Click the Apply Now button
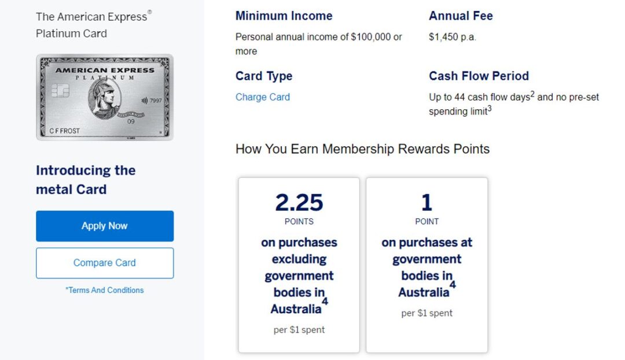The width and height of the screenshot is (625, 360). pos(105,226)
